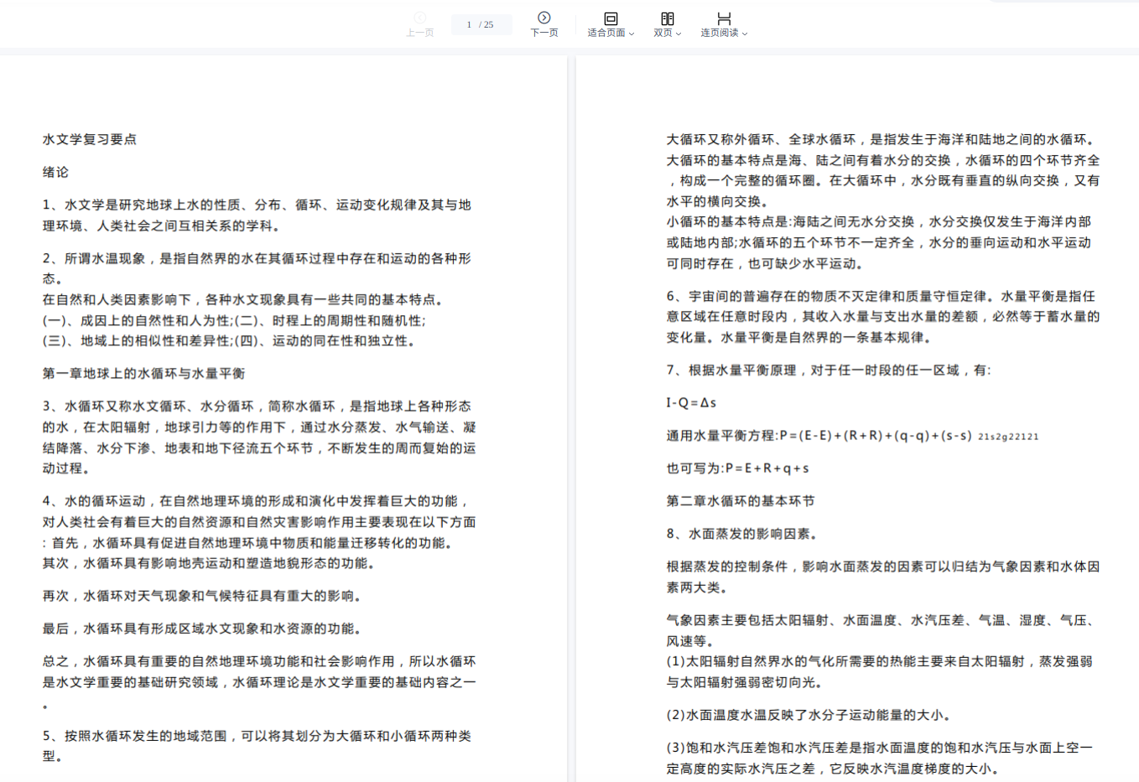Open the 双页 dropdown arrow
The width and height of the screenshot is (1139, 782).
click(679, 34)
